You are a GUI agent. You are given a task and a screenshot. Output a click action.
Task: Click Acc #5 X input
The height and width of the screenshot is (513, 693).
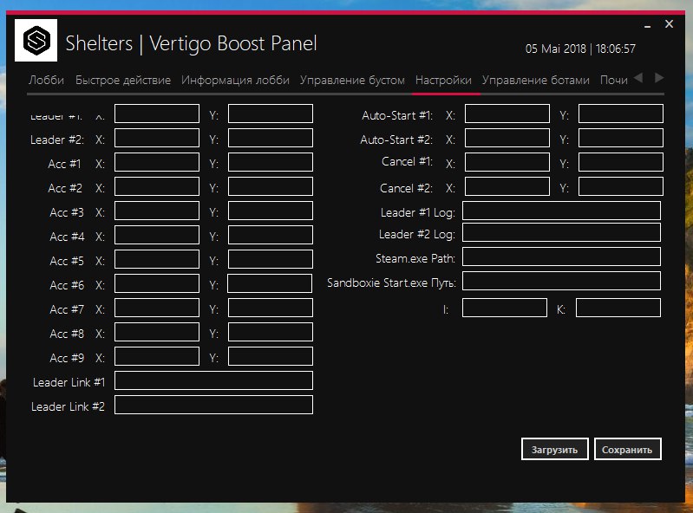point(157,260)
